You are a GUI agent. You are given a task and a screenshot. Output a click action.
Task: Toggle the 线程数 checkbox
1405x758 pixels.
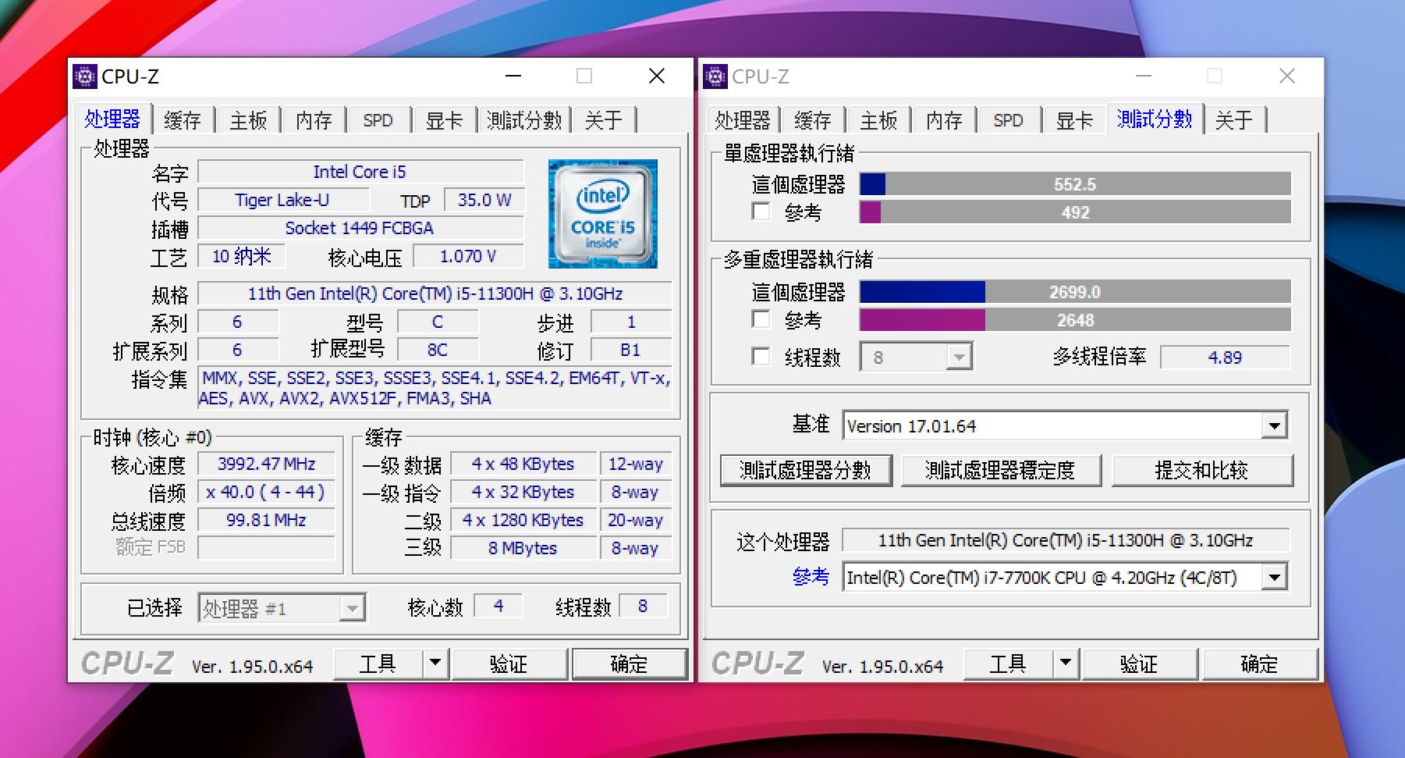761,357
